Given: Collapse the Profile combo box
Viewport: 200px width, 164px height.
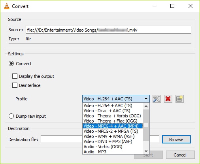Looking at the screenshot, I should [116, 99].
